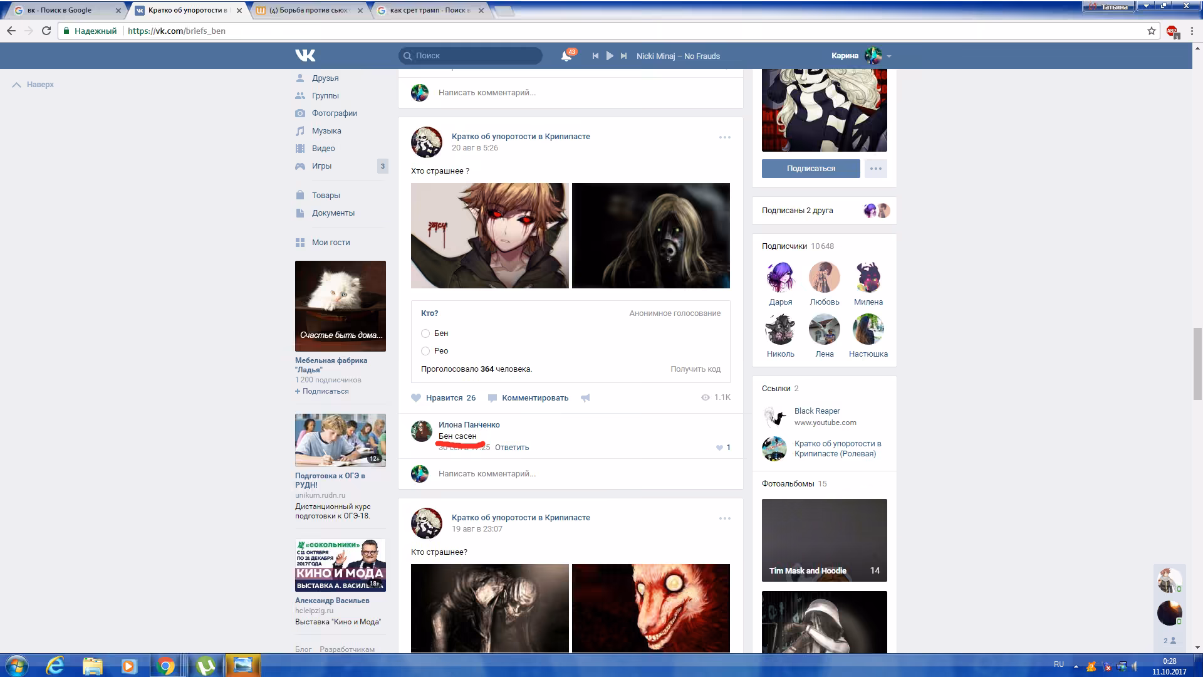Open Фотографии in sidebar
Image resolution: width=1203 pixels, height=677 pixels.
coord(335,113)
